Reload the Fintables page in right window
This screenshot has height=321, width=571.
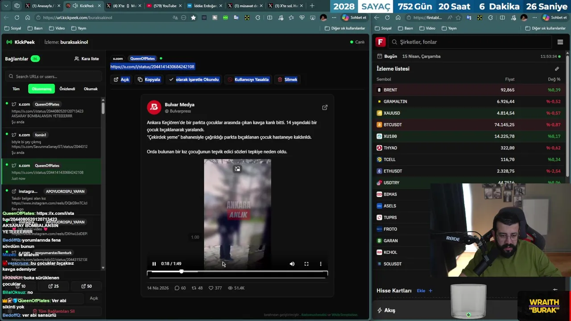click(x=387, y=17)
